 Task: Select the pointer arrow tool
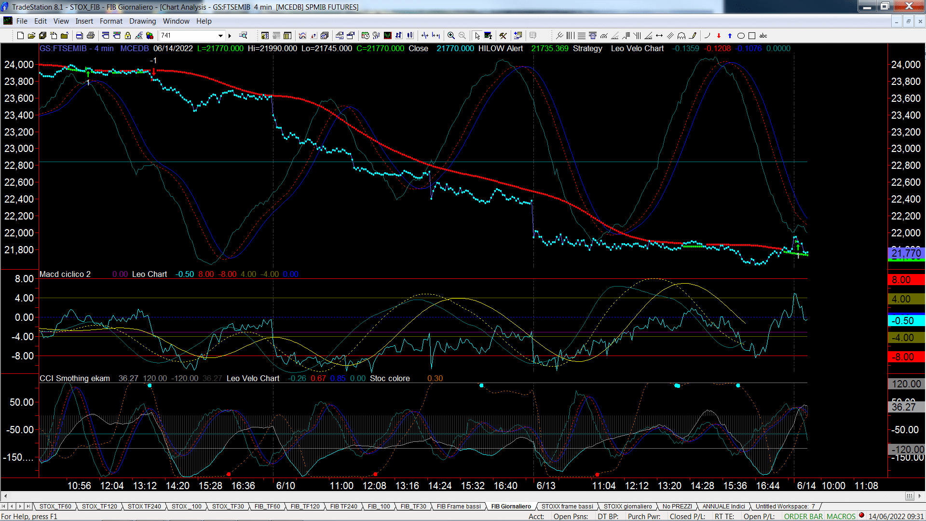point(477,35)
